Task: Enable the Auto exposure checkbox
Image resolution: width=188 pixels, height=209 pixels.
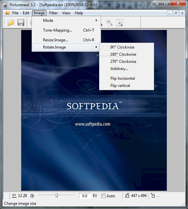Action: [x=103, y=196]
